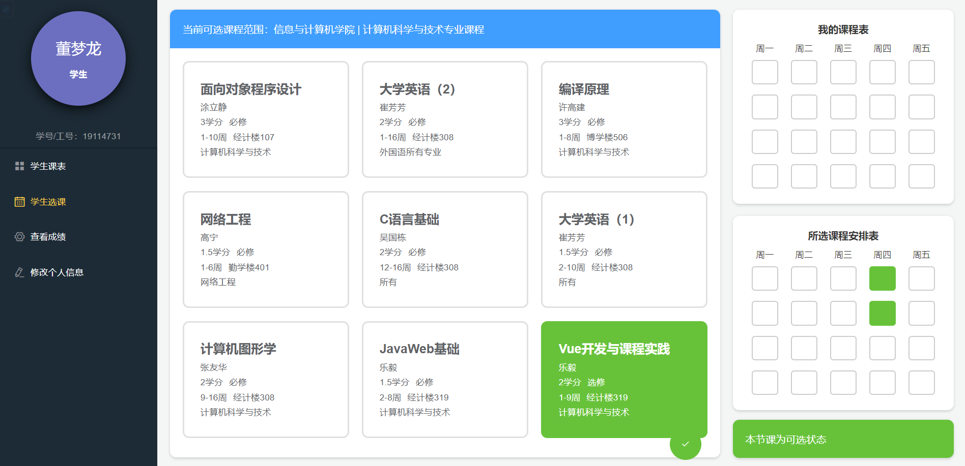This screenshot has height=466, width=965.
Task: Click the 本节课为可选状态 green status bar
Action: pyautogui.click(x=843, y=439)
